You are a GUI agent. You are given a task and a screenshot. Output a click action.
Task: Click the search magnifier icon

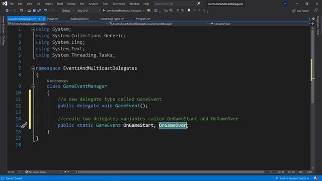pyautogui.click(x=199, y=4)
